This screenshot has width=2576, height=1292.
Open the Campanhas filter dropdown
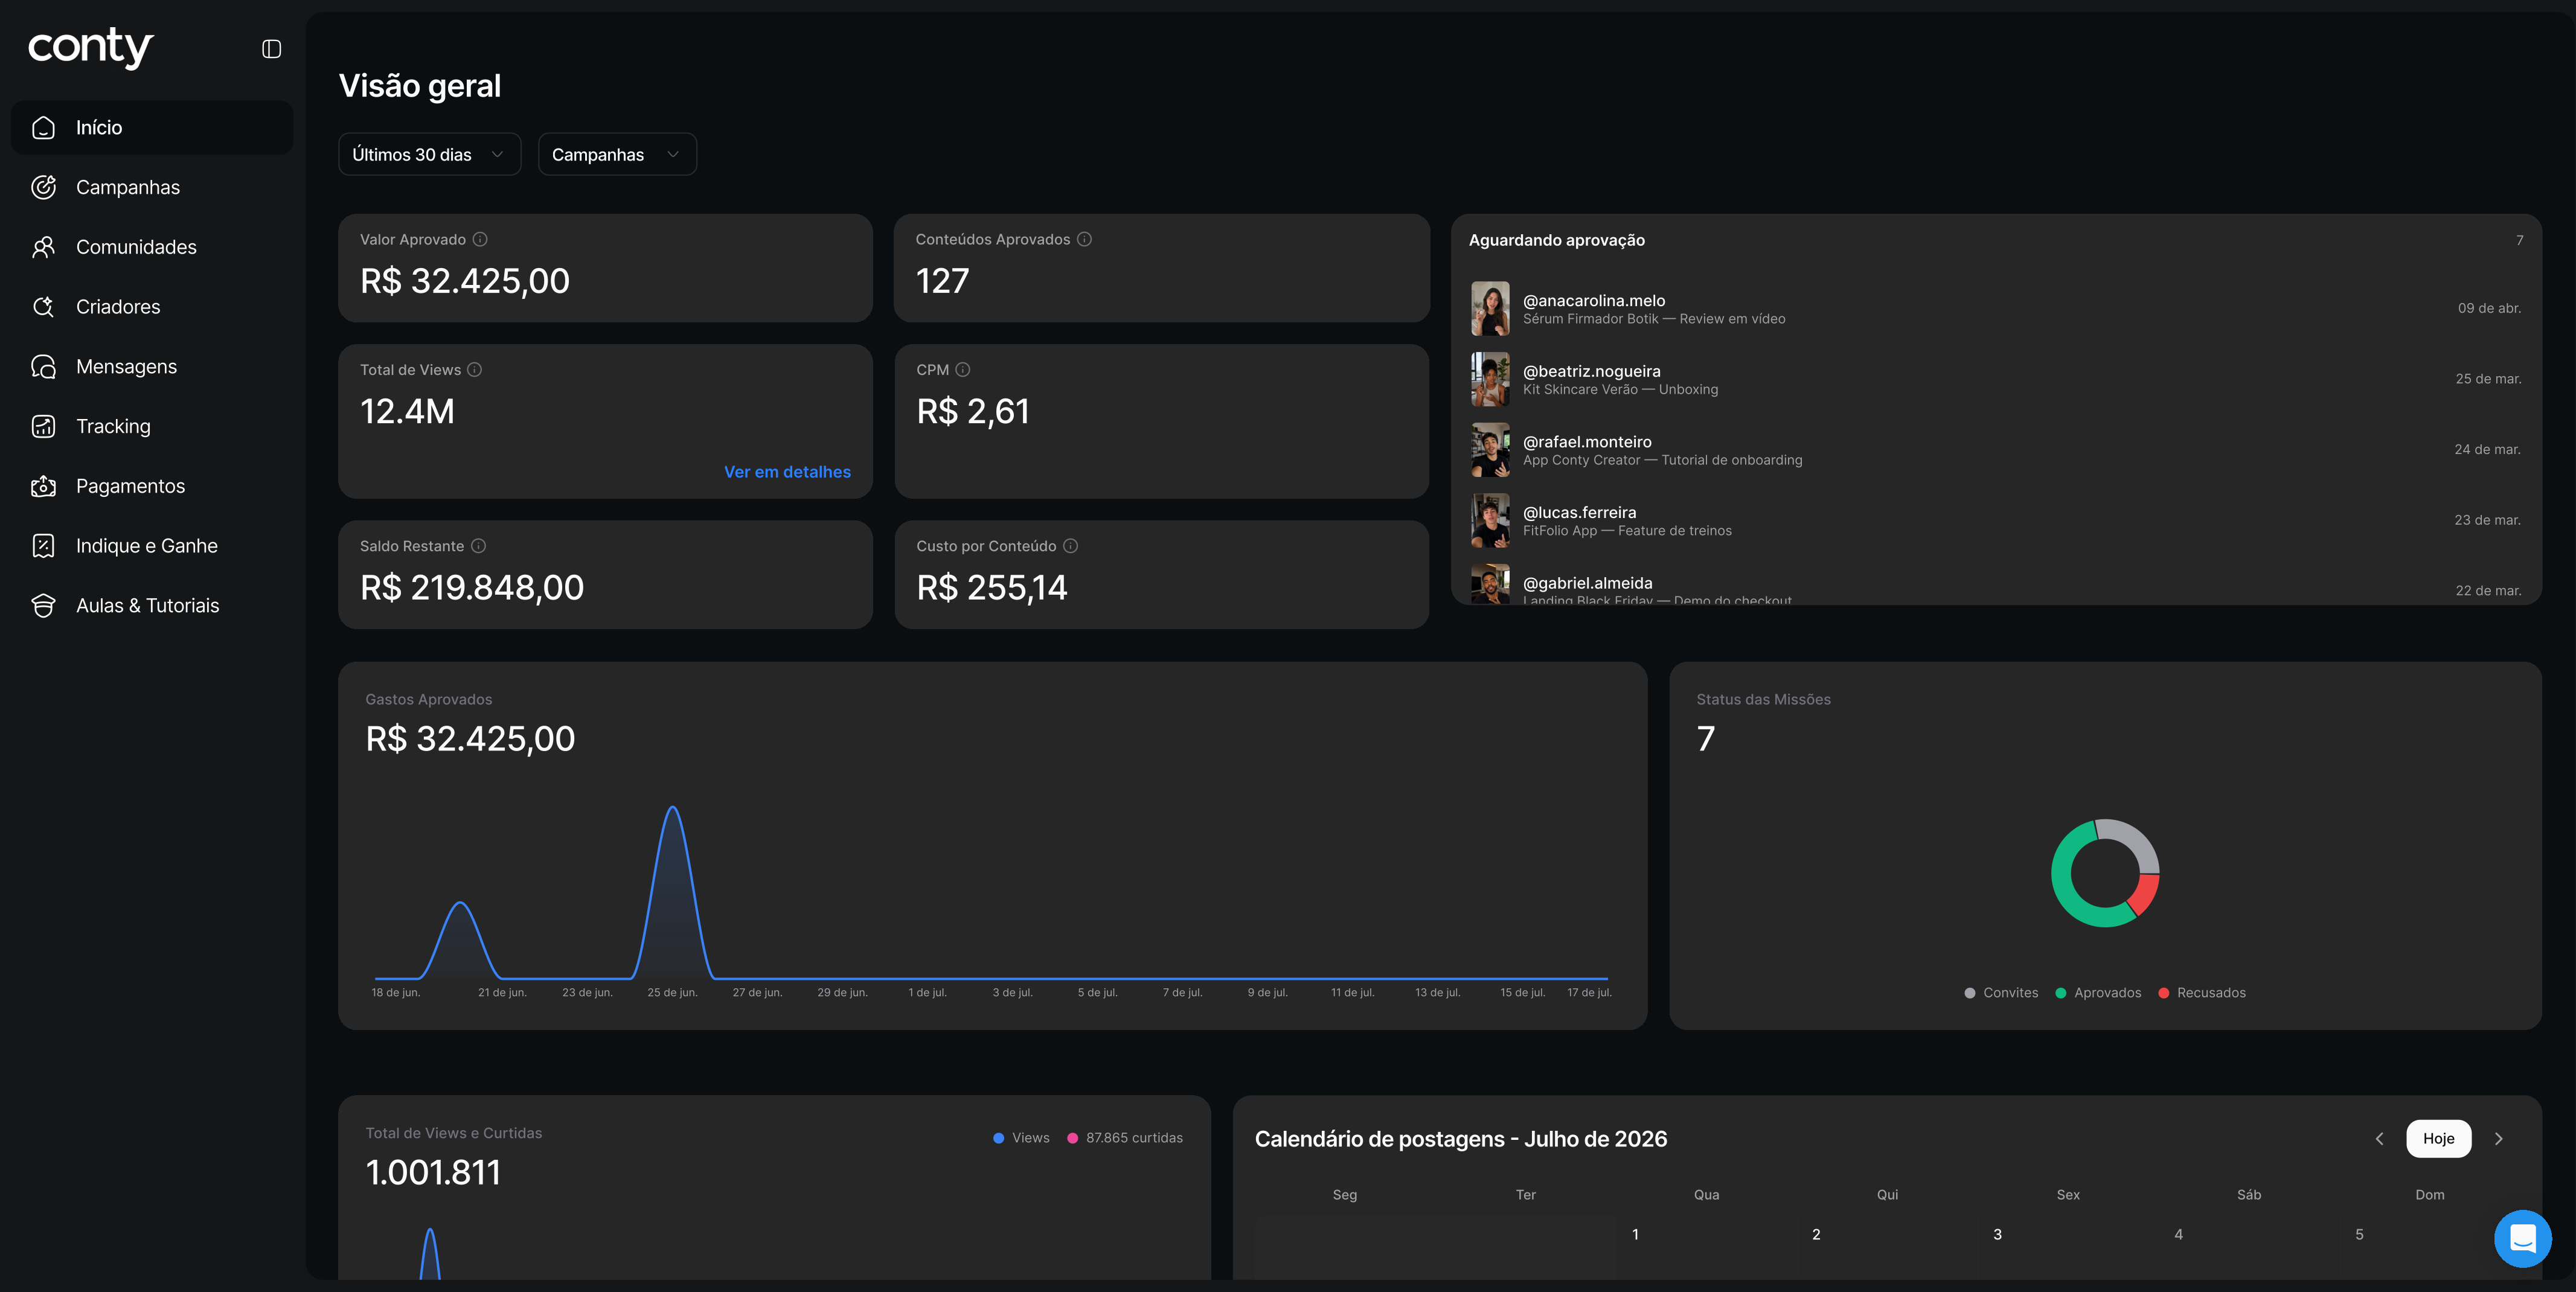tap(617, 154)
